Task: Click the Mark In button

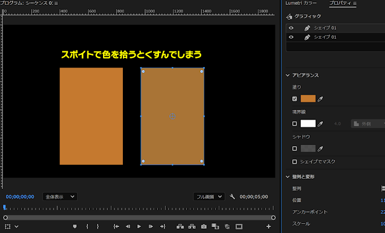Action: click(x=87, y=226)
